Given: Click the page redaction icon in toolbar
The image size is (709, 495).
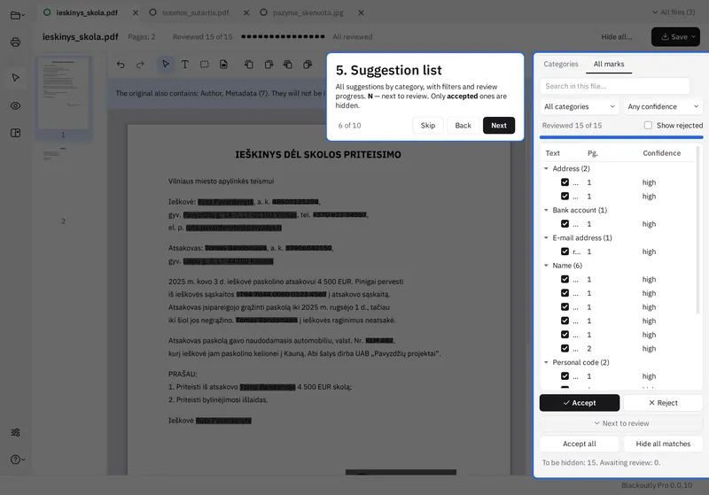Looking at the screenshot, I should pyautogui.click(x=224, y=65).
